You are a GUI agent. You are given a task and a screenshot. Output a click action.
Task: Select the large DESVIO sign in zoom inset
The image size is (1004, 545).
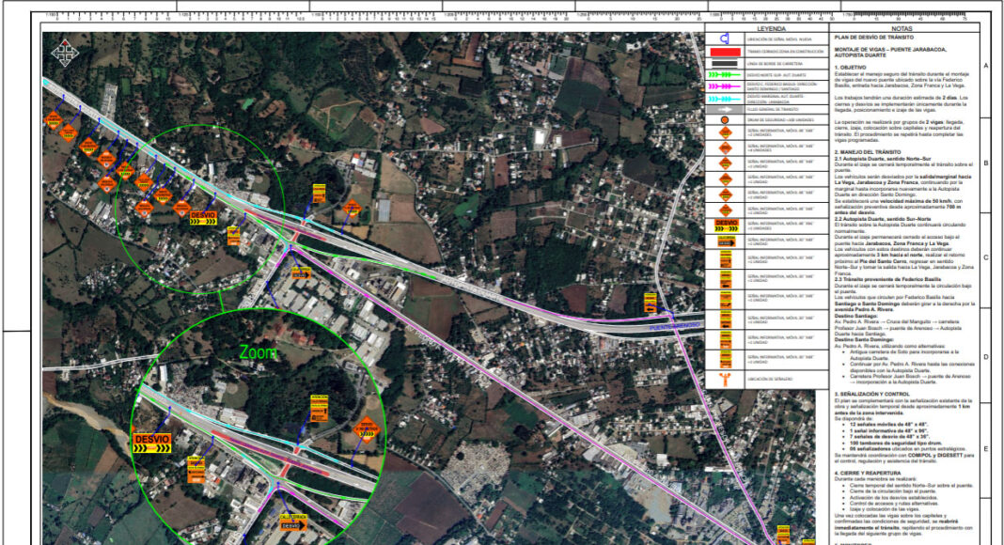tap(152, 444)
